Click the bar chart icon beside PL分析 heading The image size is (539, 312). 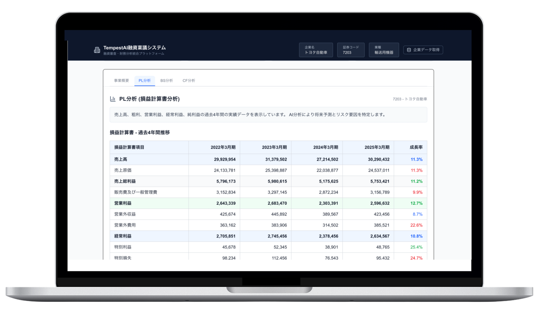(113, 99)
